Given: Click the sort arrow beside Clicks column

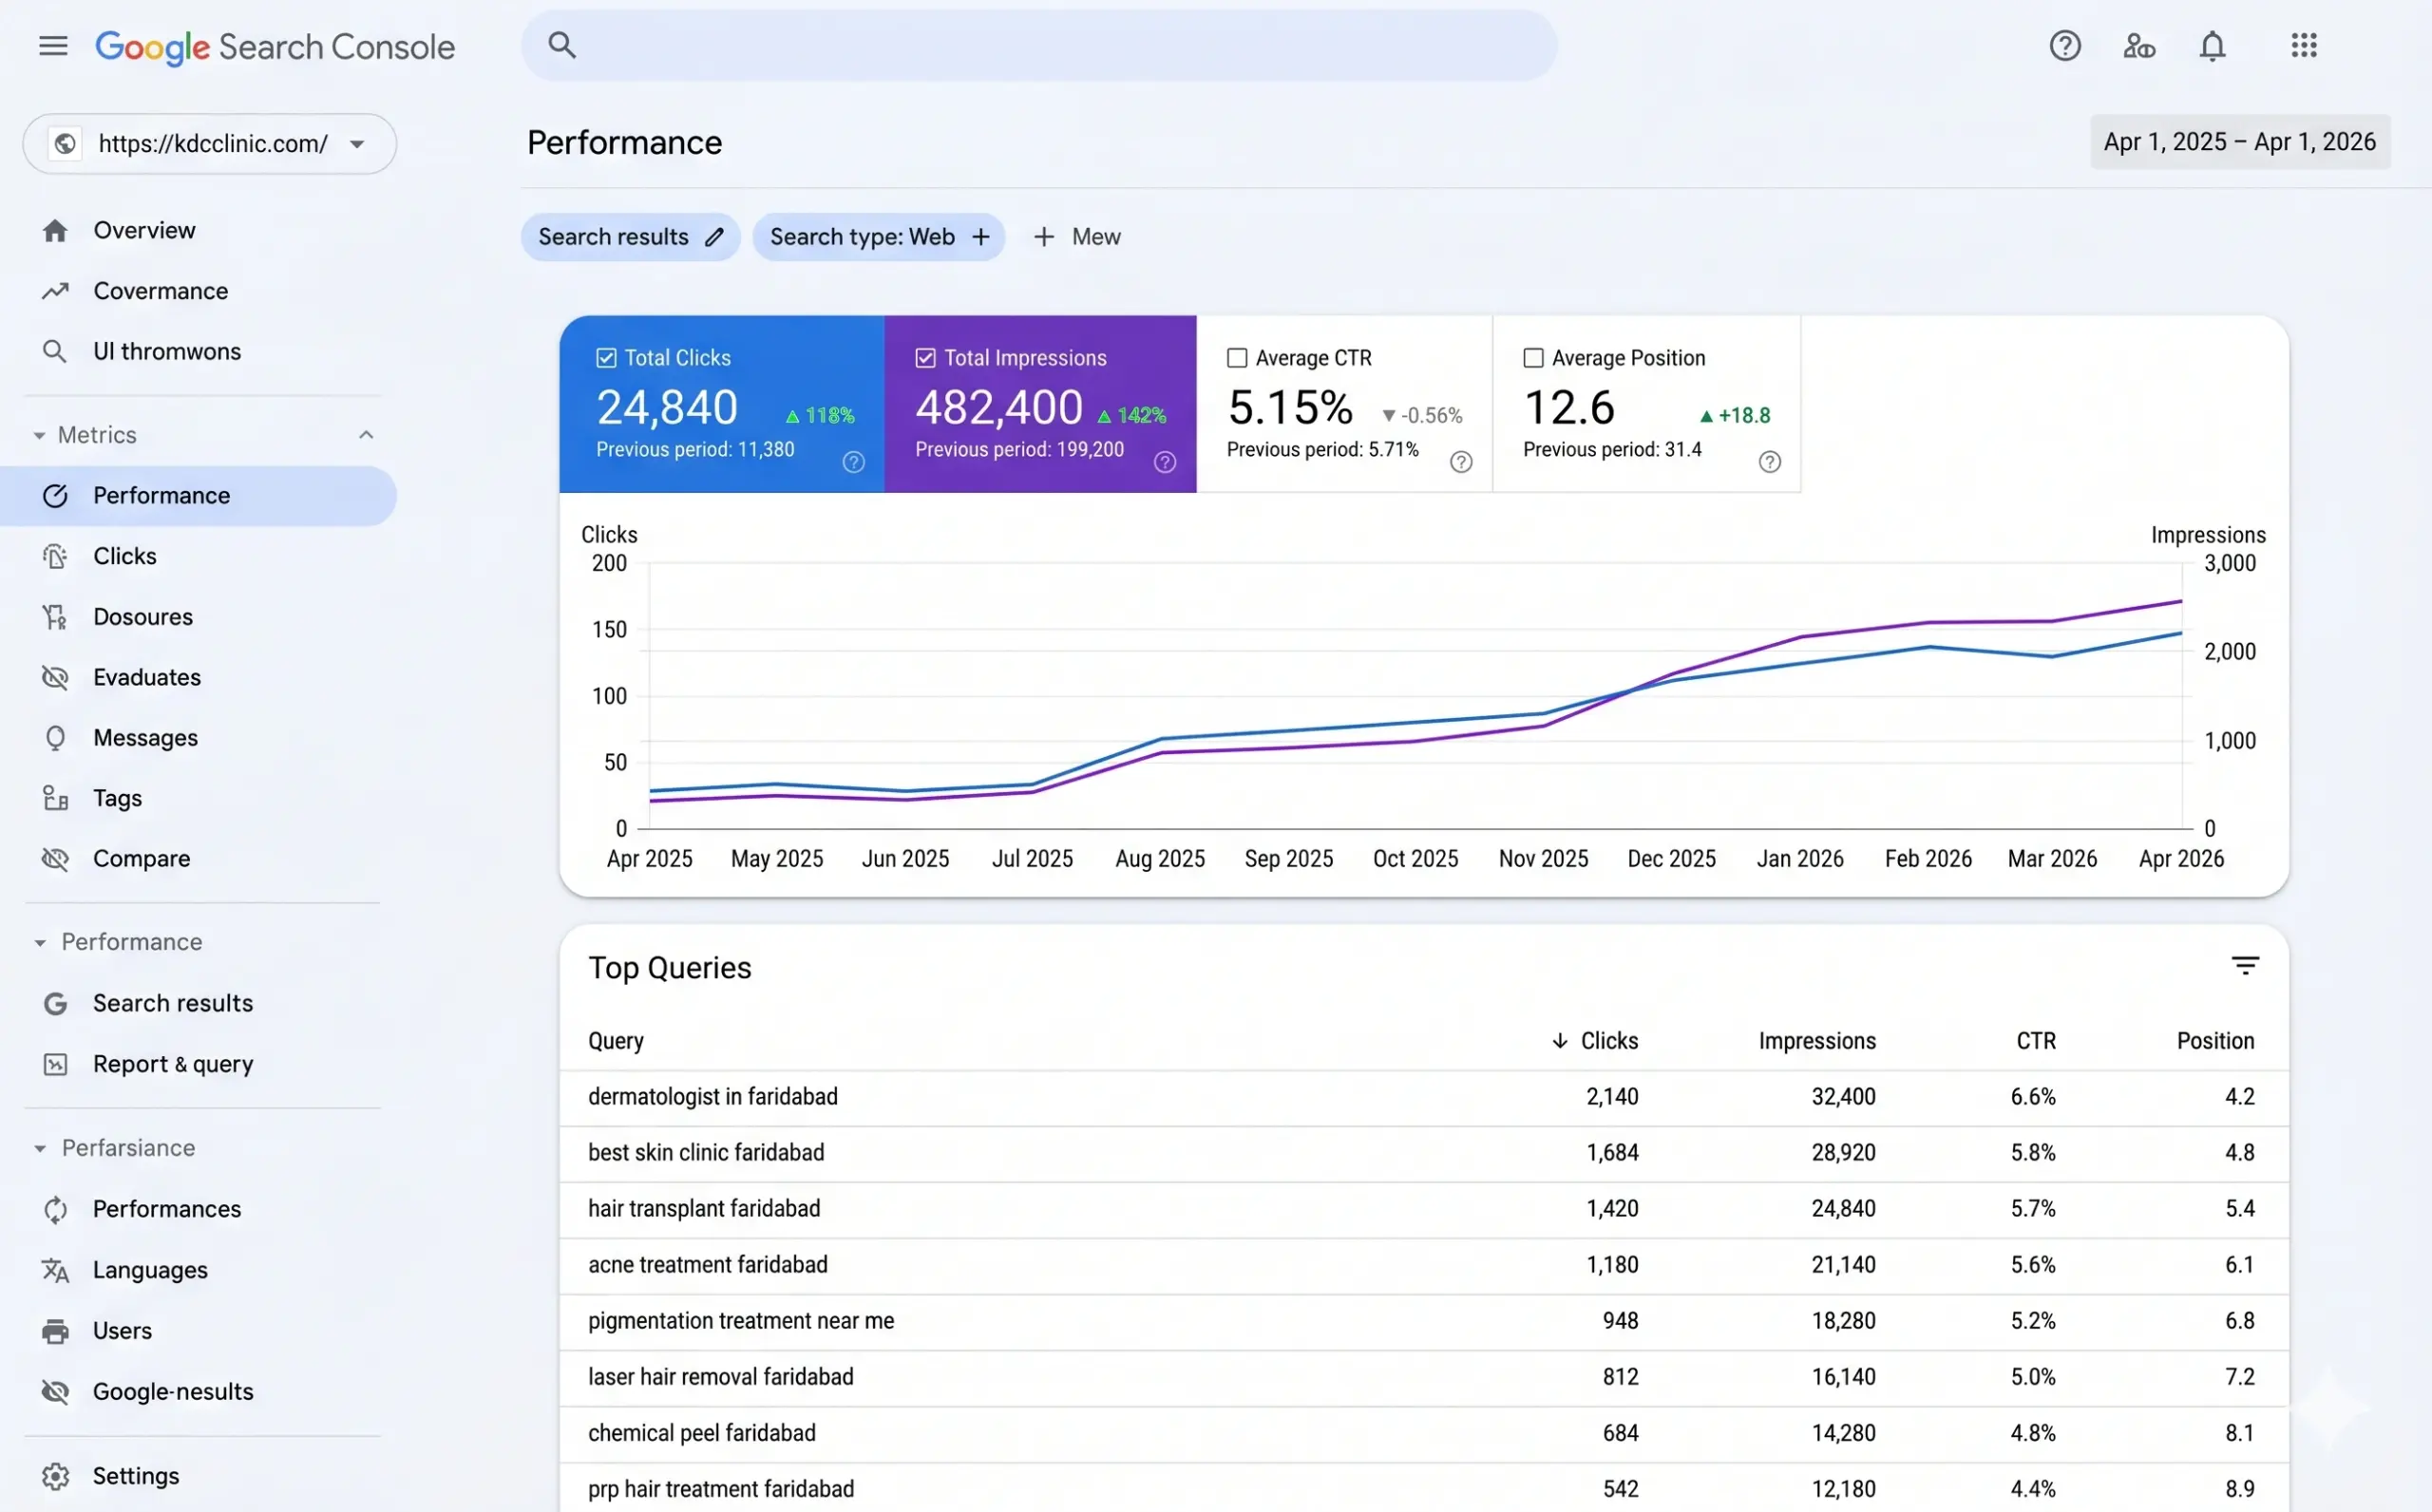Looking at the screenshot, I should coord(1559,1041).
